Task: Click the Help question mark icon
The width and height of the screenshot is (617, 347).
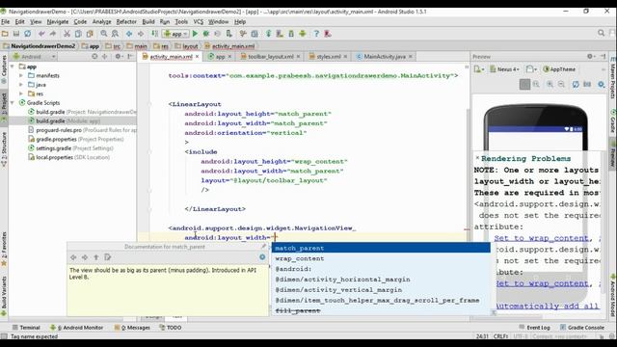Action: [316, 34]
